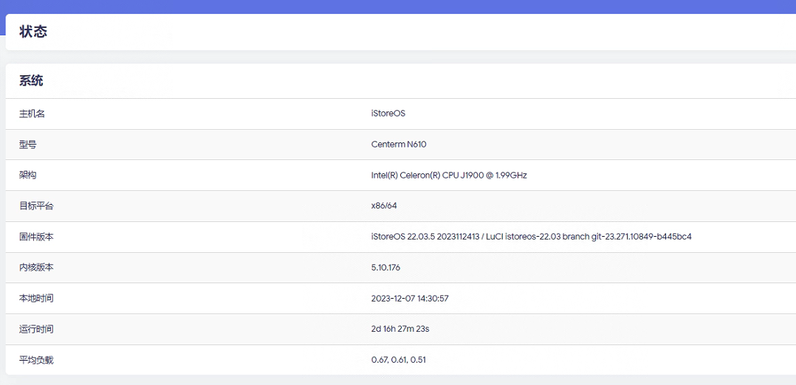Click the 2d 16h 27m 23s uptime value
This screenshot has width=796, height=385.
[399, 329]
